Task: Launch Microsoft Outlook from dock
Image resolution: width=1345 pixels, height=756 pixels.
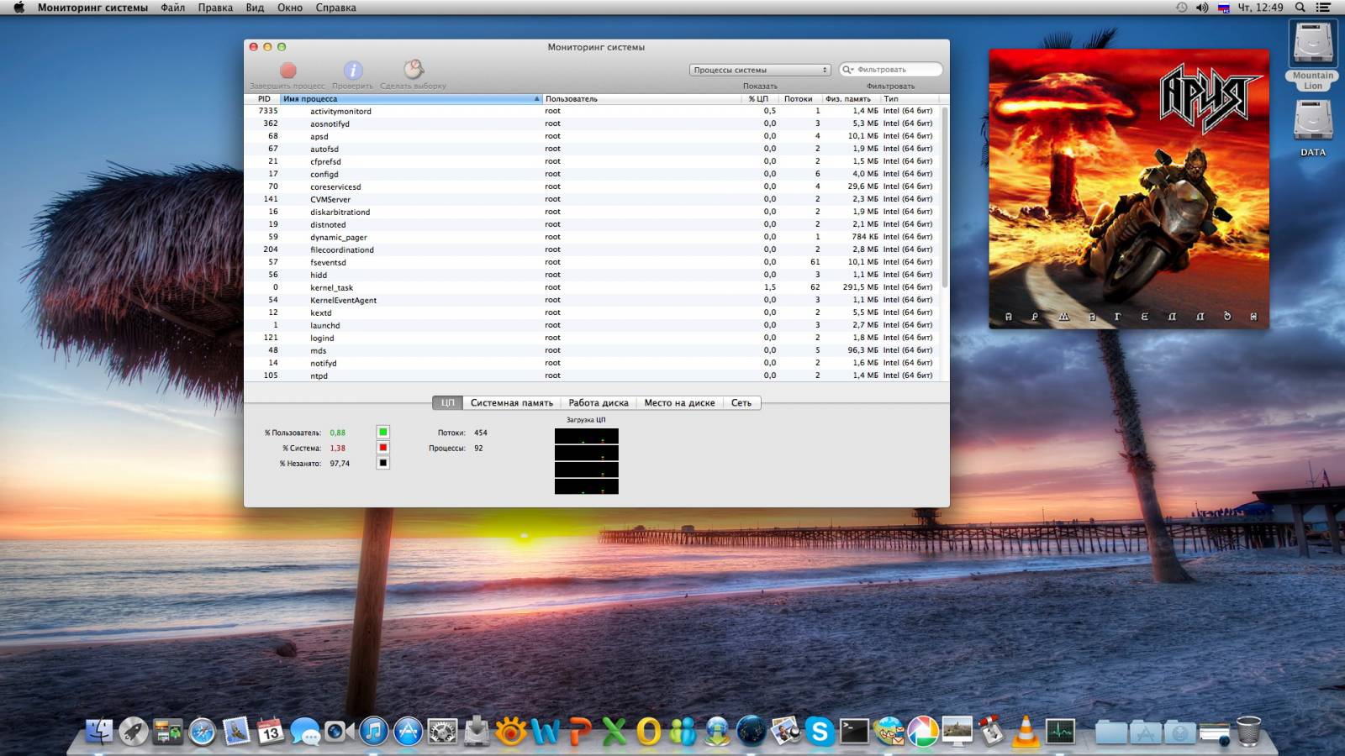Action: 648,732
